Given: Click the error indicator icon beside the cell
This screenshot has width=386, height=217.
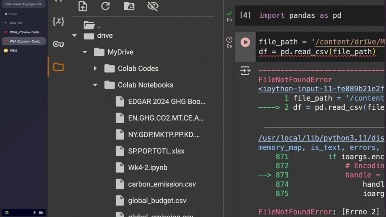Looking at the screenshot, I should click(x=229, y=39).
